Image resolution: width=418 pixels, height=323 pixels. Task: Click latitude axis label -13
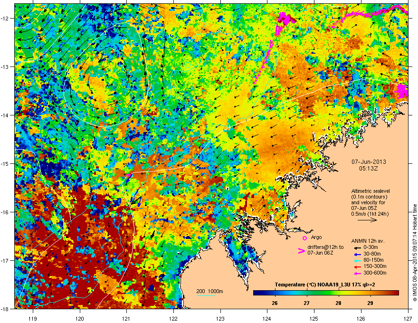pyautogui.click(x=5, y=67)
